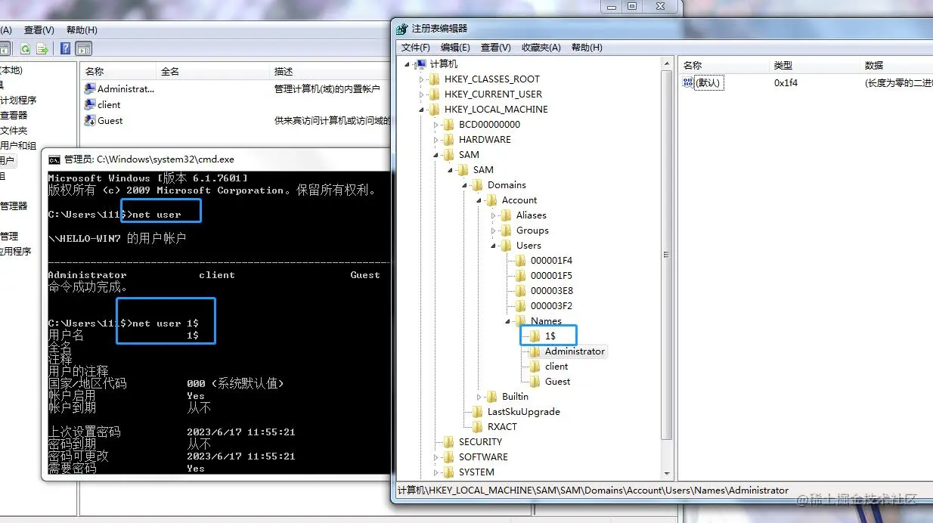Sort users by the 名称 column in user list

118,71
